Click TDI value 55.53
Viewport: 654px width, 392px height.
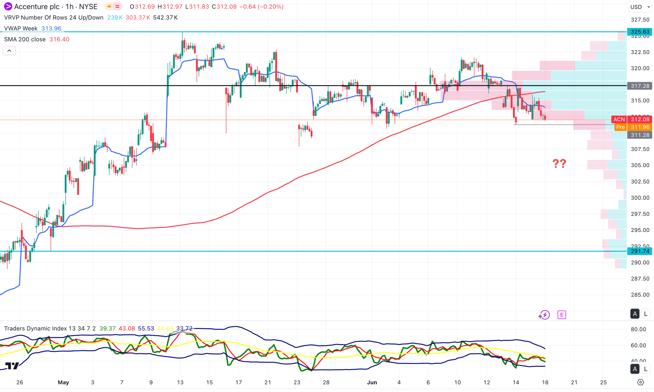click(x=146, y=328)
